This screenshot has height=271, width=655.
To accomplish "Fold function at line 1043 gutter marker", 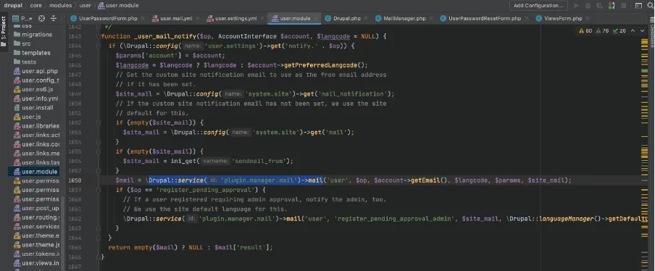I will [99, 36].
